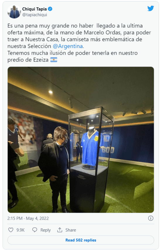Screen dimensions: 161x250
Task: Visit the @tapiachiqui handle link
Action: click(35, 15)
